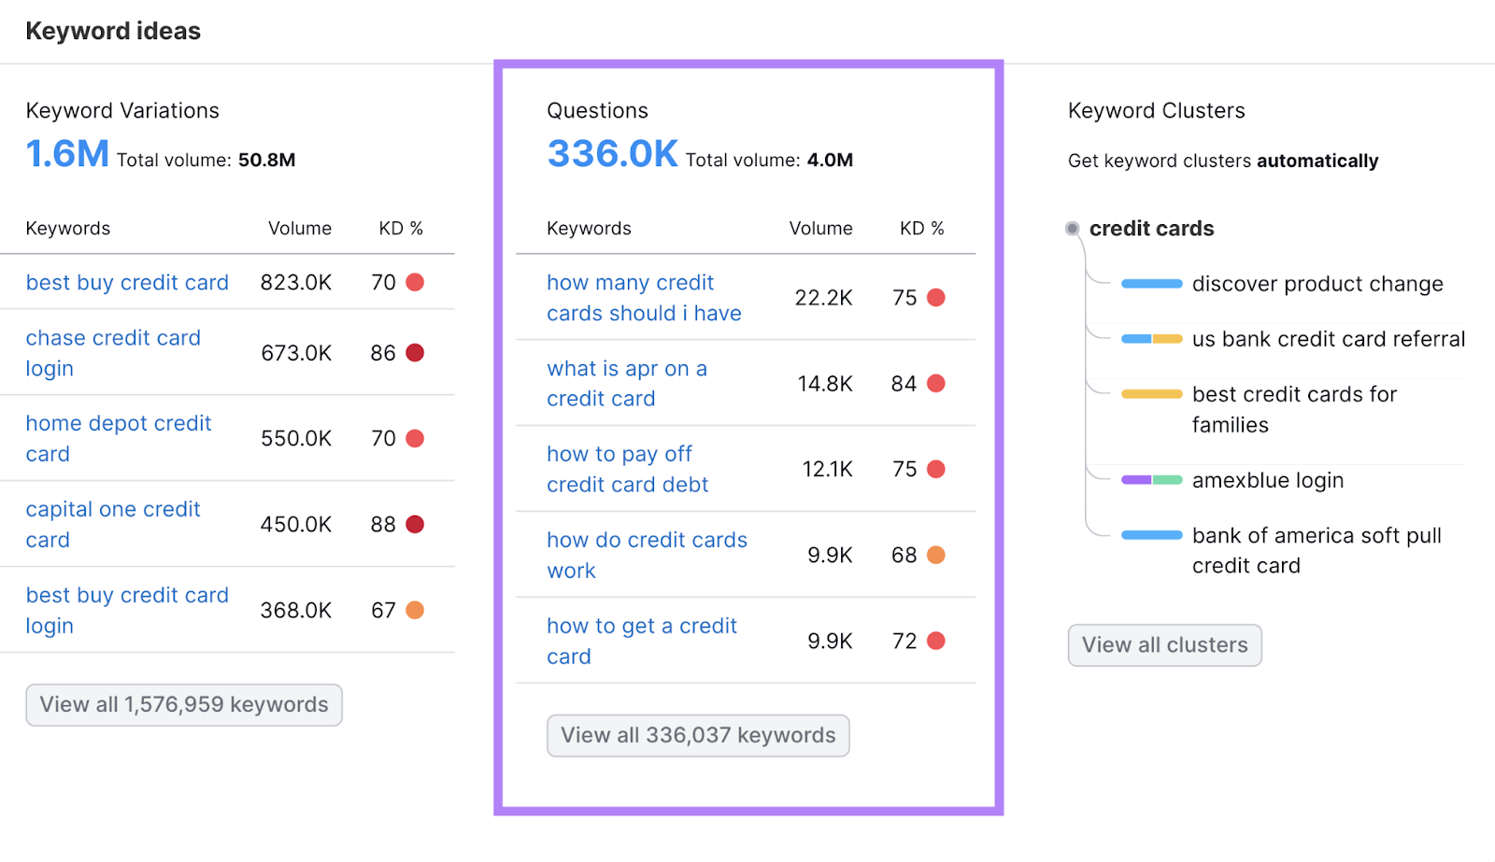Click the 450.0K volume value

point(296,525)
